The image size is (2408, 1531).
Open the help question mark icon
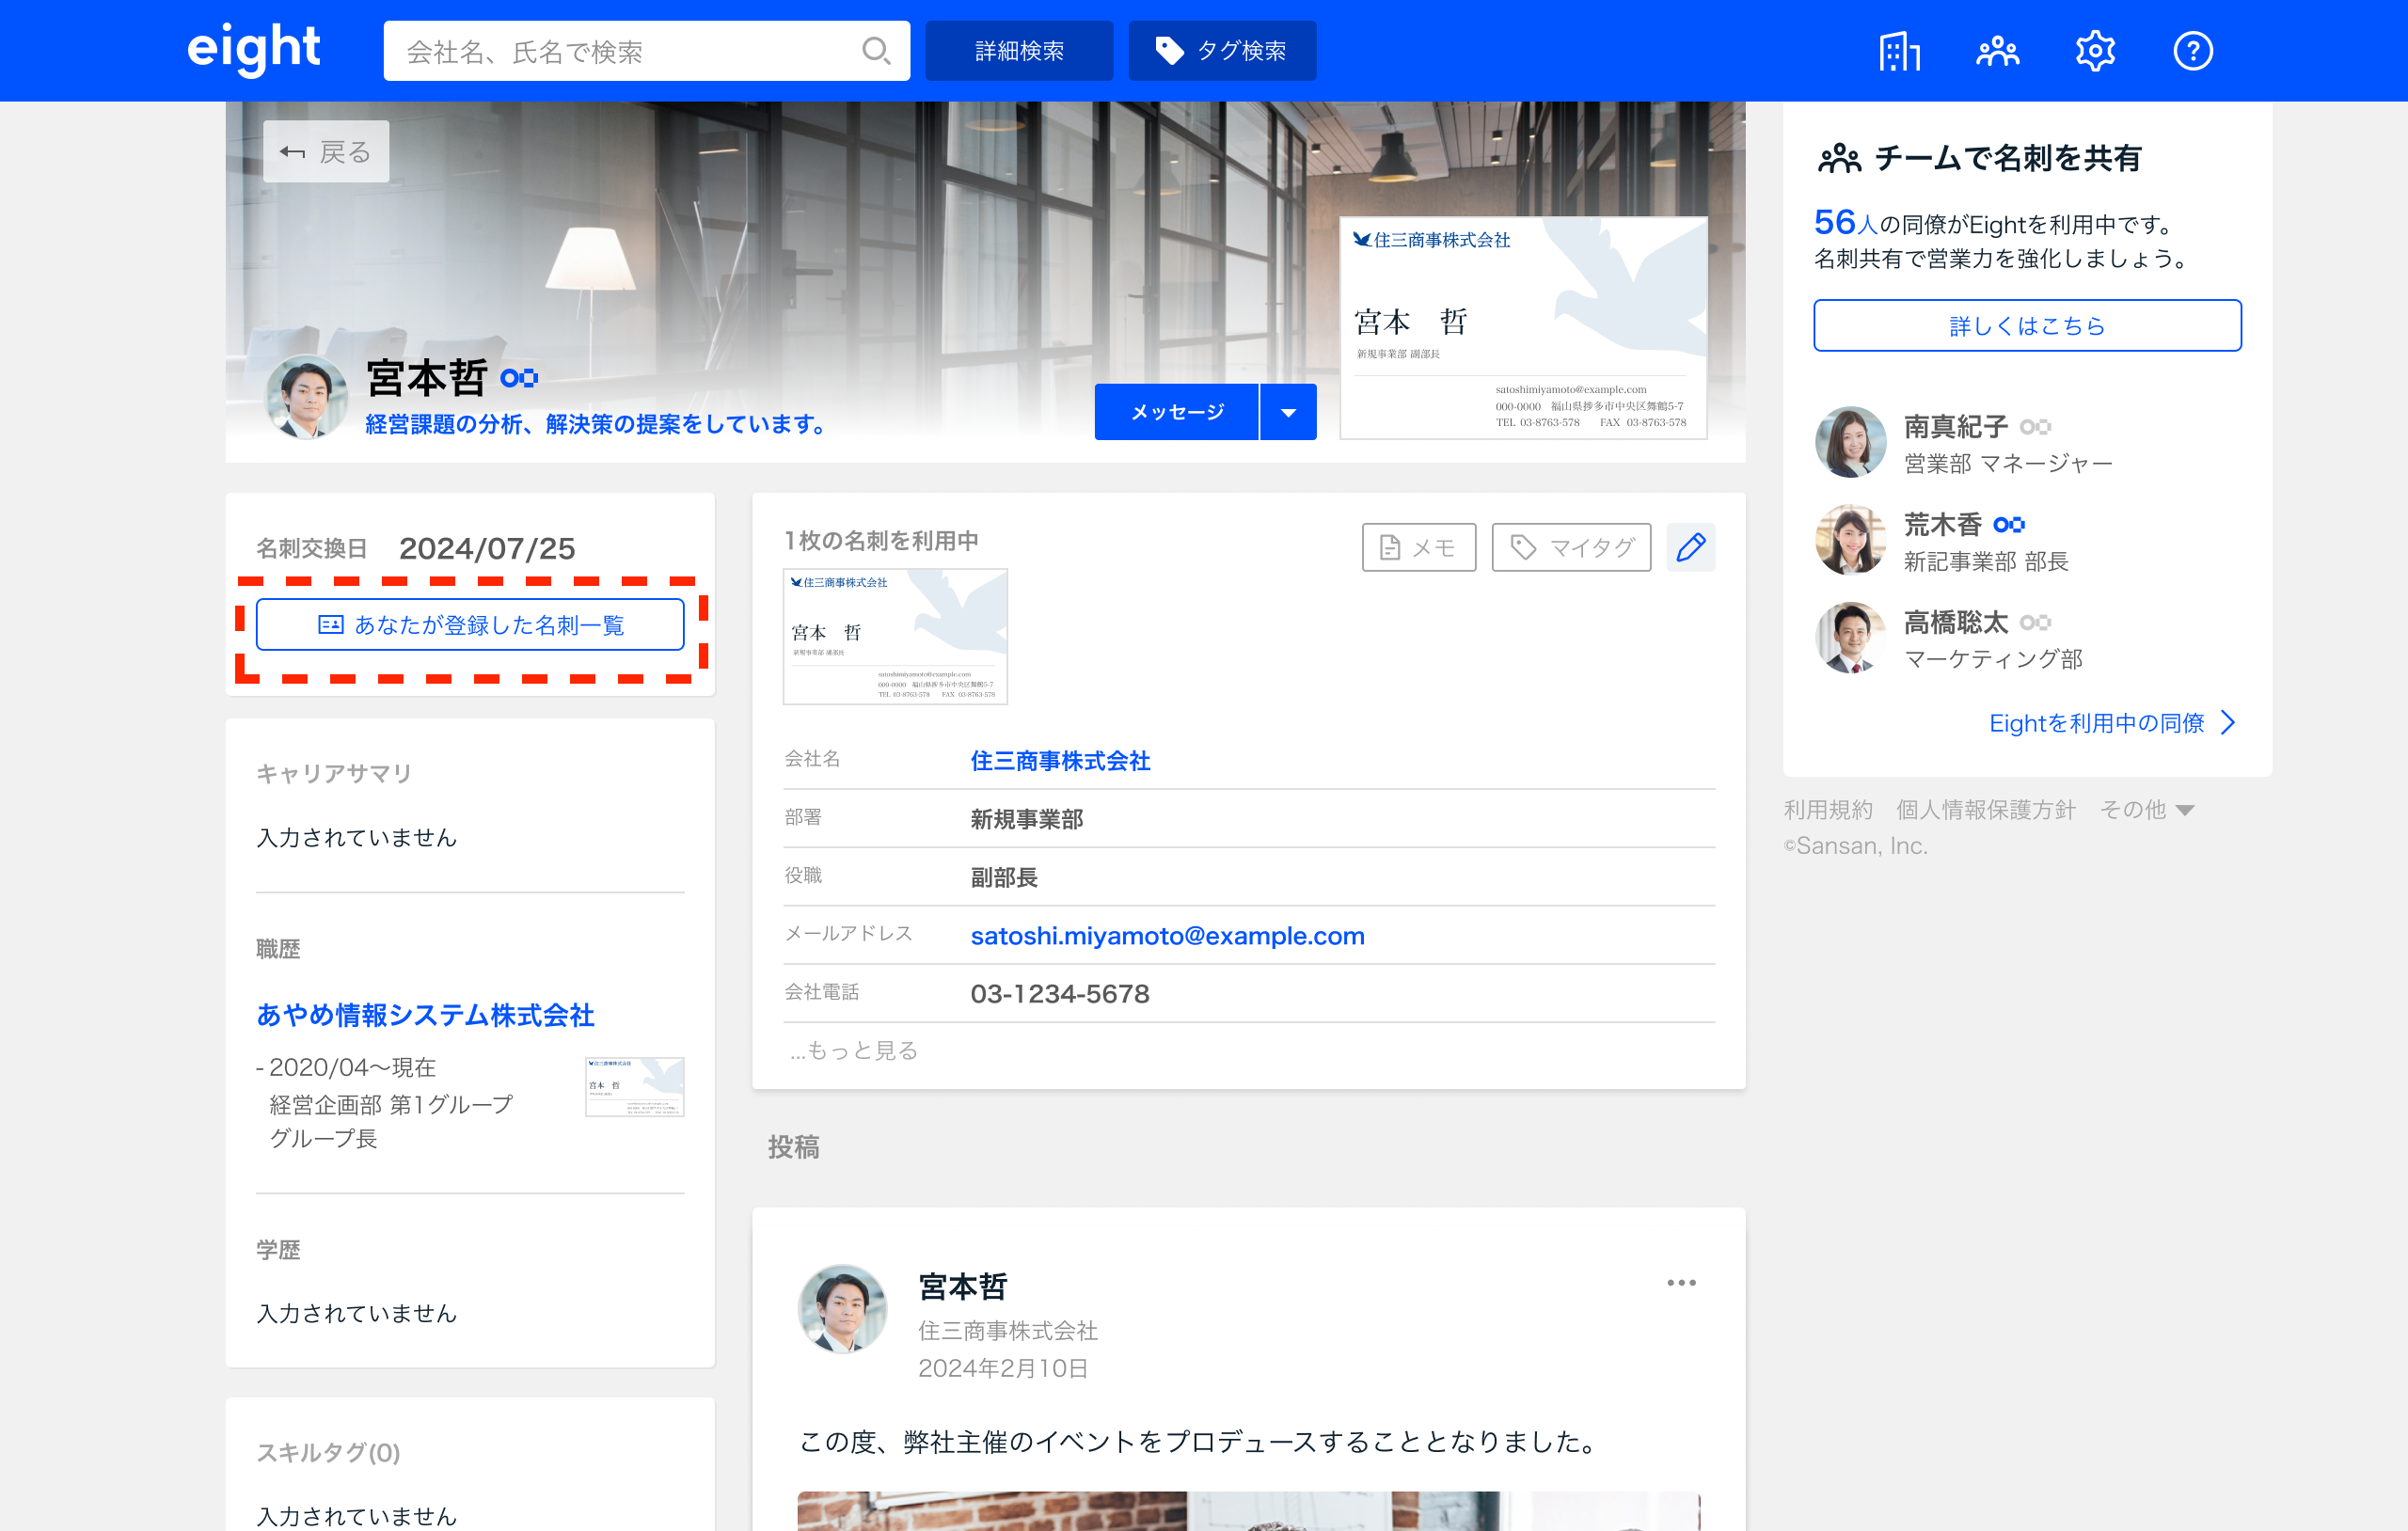click(2192, 51)
